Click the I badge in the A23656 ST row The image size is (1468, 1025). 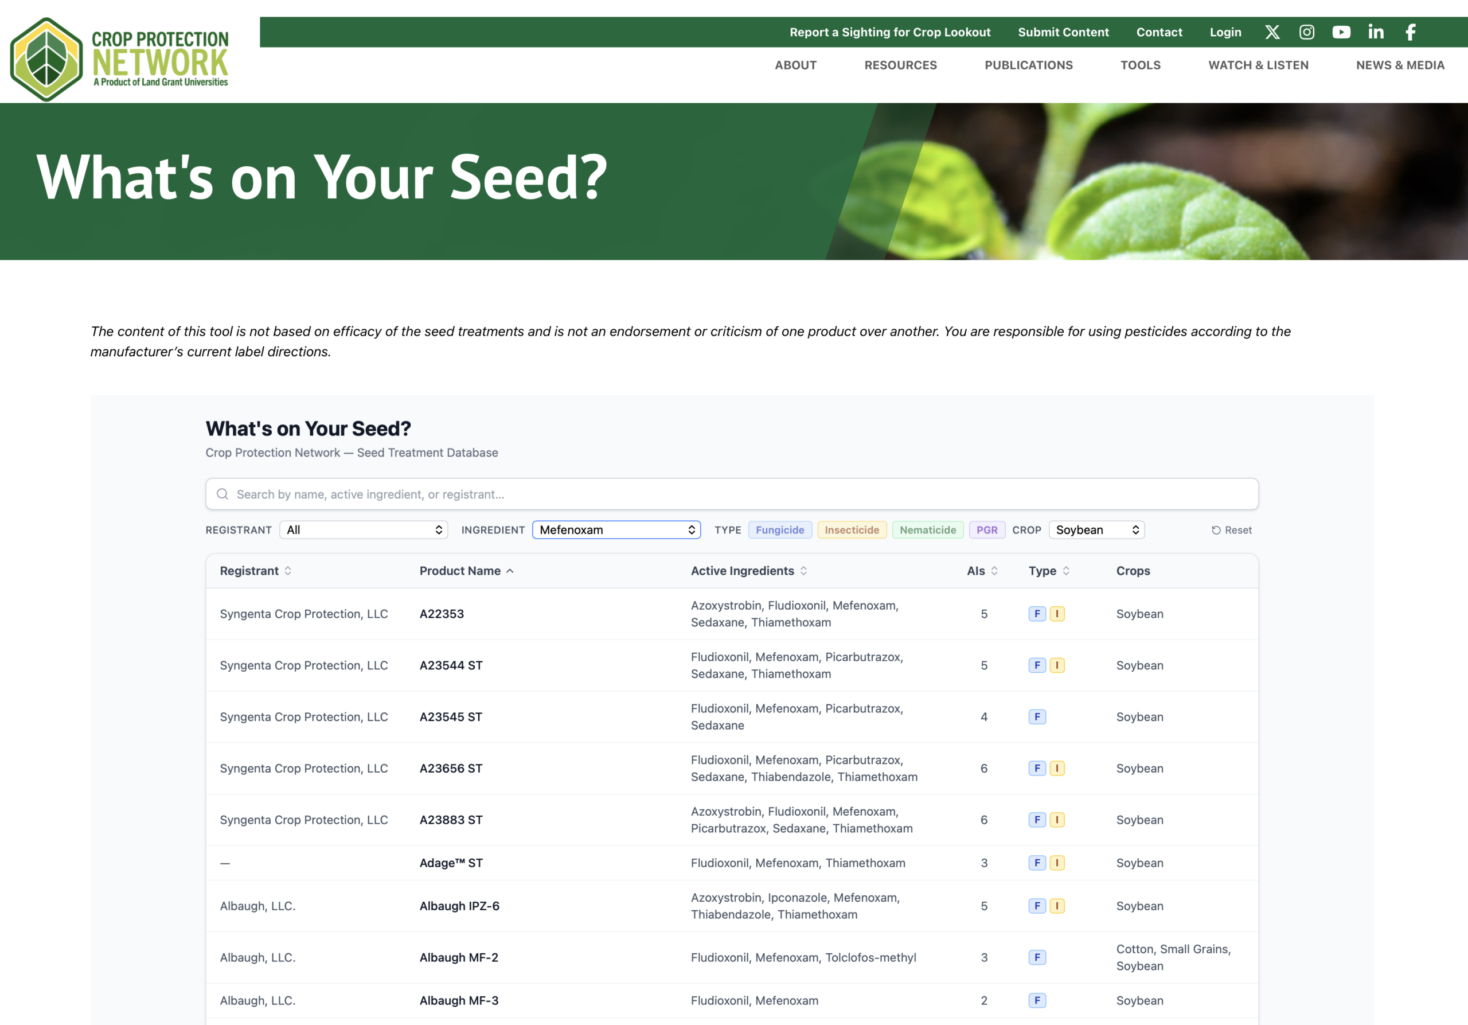(1056, 768)
